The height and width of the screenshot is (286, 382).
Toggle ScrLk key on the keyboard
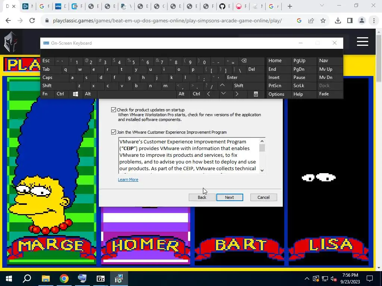(x=304, y=86)
